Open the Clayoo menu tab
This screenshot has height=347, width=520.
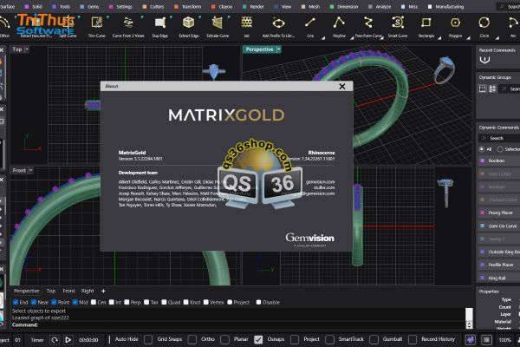click(x=222, y=7)
